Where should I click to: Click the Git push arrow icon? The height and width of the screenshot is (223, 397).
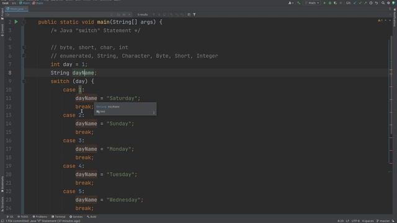point(365,3)
